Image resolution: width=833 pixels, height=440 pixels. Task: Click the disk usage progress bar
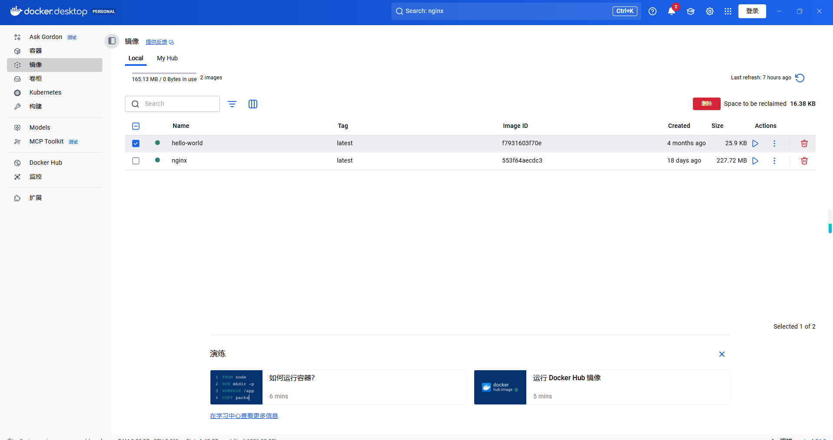click(x=164, y=73)
